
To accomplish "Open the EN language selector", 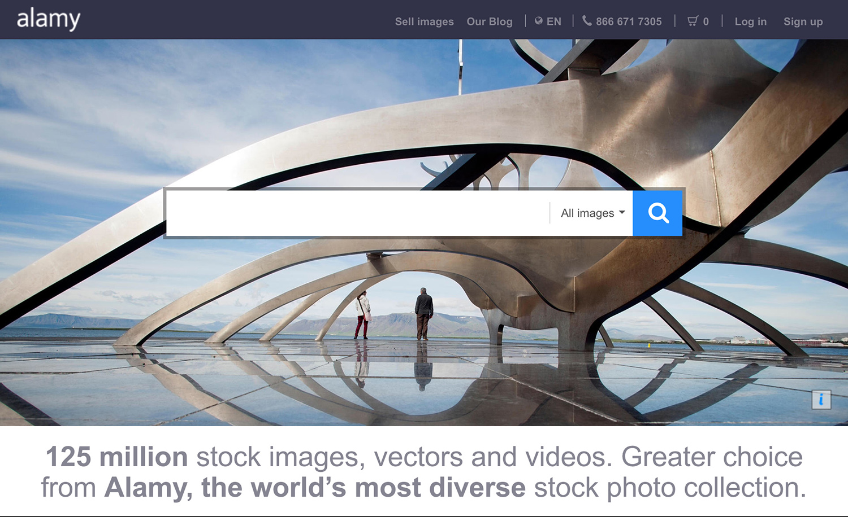I will [x=554, y=21].
